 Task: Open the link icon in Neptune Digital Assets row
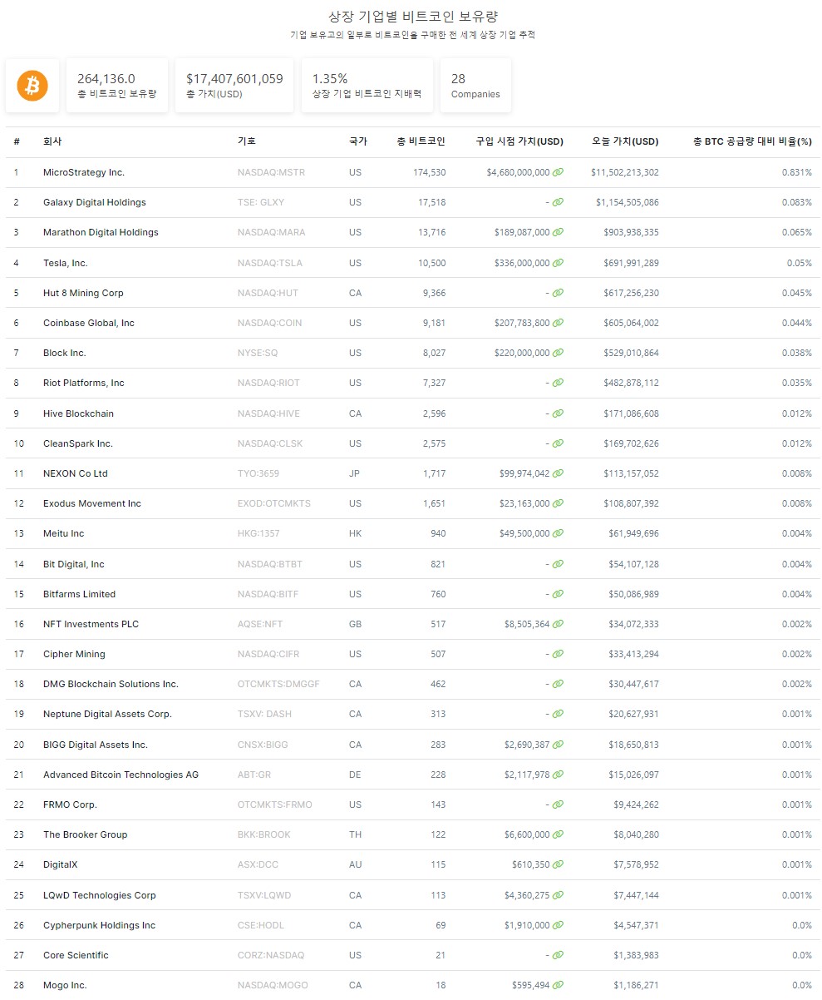tap(558, 714)
